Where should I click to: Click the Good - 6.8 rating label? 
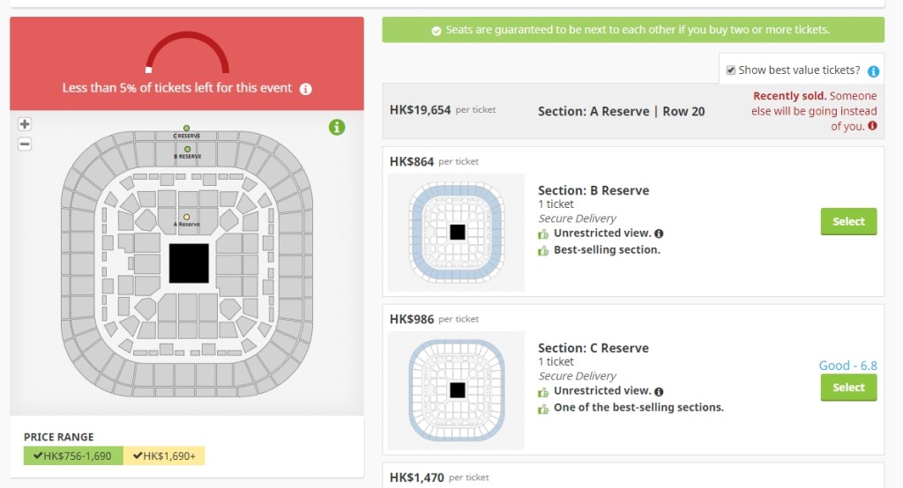pyautogui.click(x=847, y=366)
